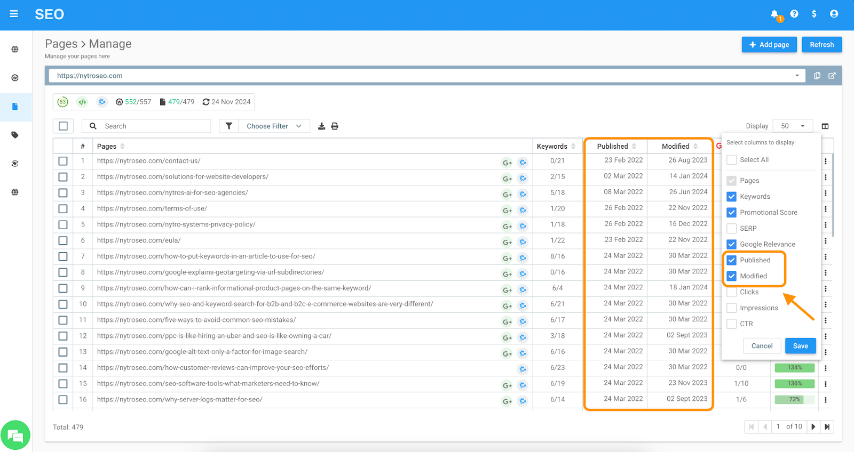854x452 pixels.
Task: Uncheck the Promotional Score checkbox
Action: click(732, 213)
